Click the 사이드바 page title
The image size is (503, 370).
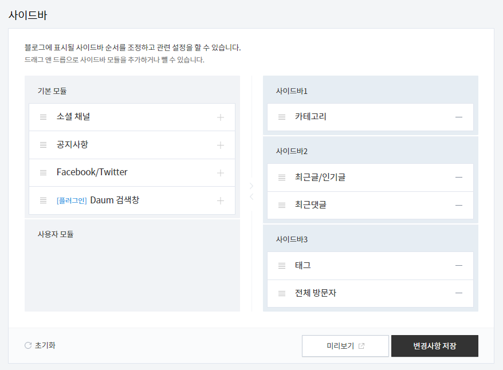coord(27,15)
